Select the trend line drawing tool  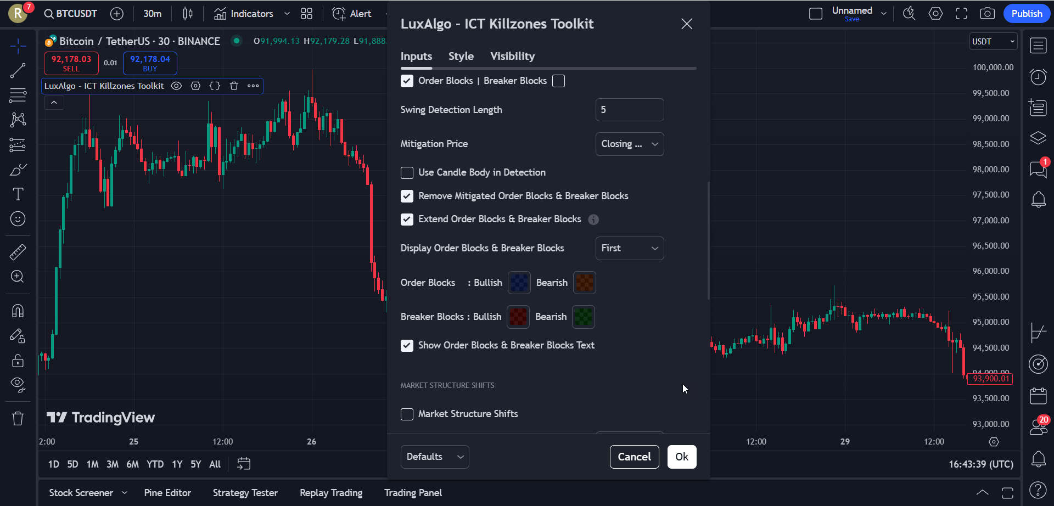[18, 70]
